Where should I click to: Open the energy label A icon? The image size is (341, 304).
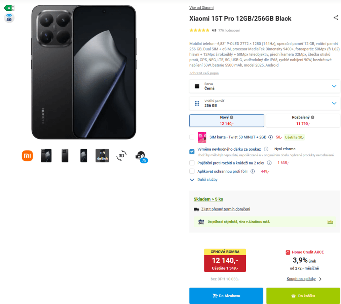pyautogui.click(x=9, y=7)
